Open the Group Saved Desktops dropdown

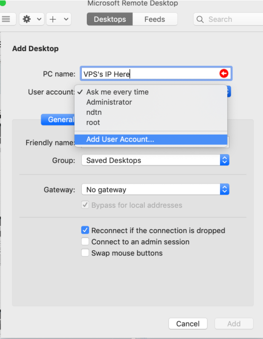point(155,160)
